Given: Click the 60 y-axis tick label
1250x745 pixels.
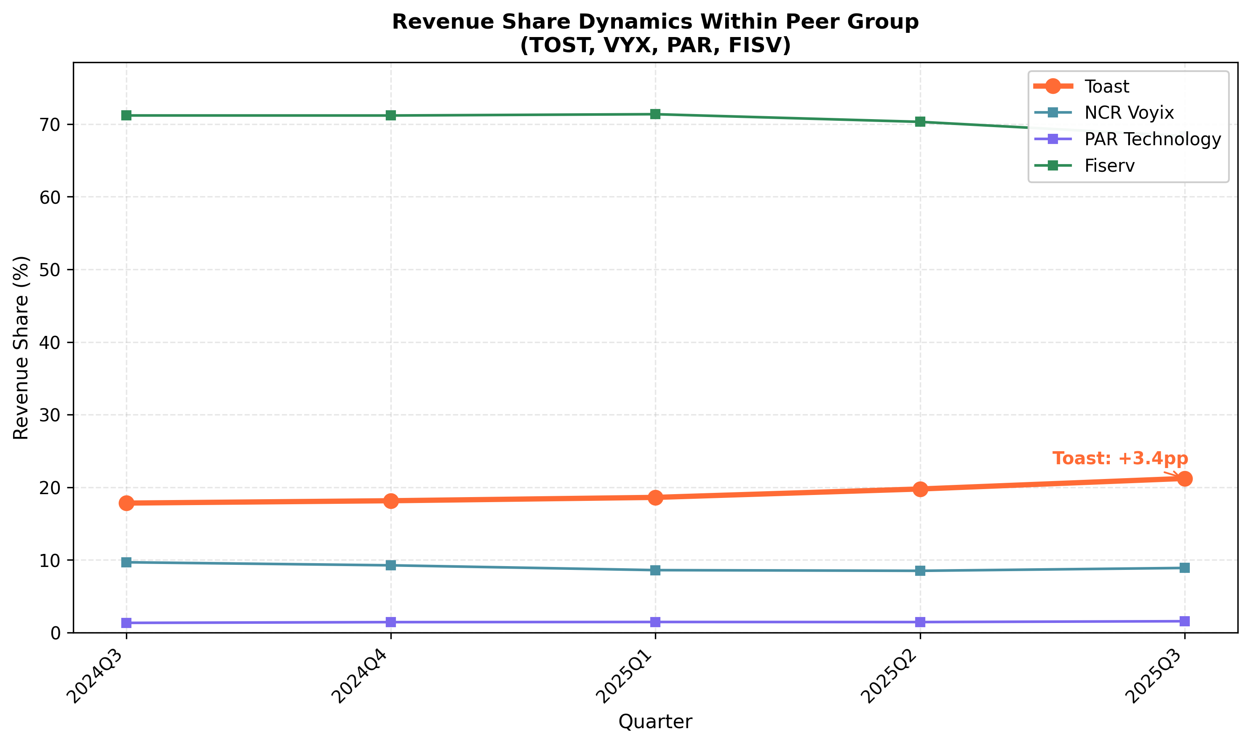Looking at the screenshot, I should [50, 197].
